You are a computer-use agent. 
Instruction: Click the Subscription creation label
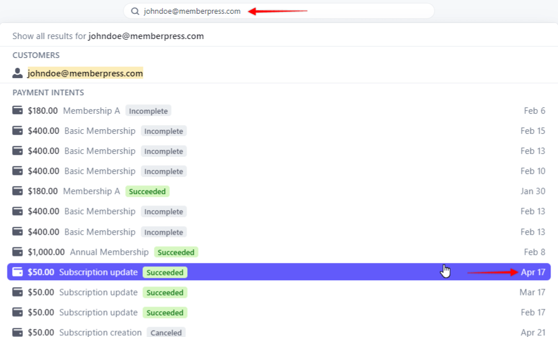[100, 332]
